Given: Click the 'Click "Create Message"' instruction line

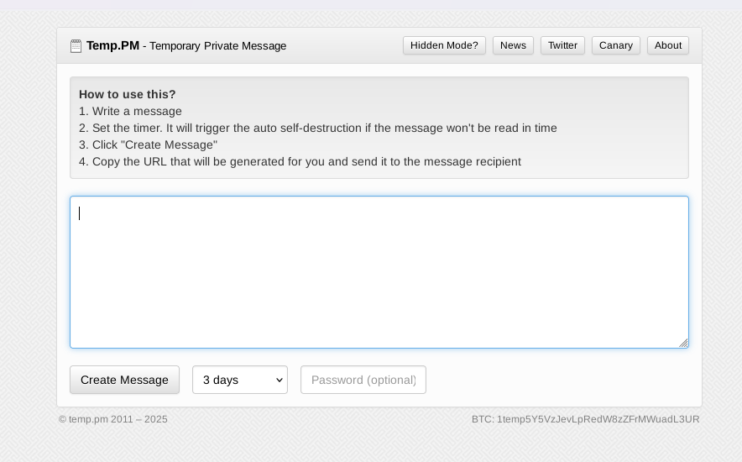Looking at the screenshot, I should click(x=148, y=144).
